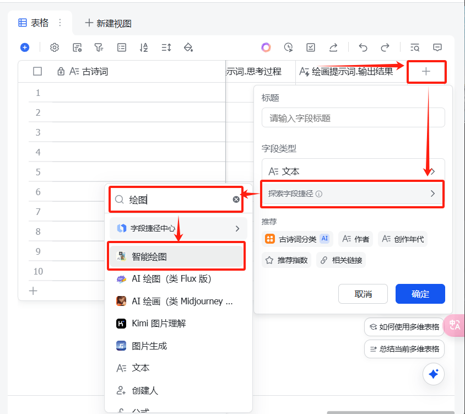Screen dimensions: 465x414
Task: Open the checkbox form icon in toolbar
Action: coord(311,47)
